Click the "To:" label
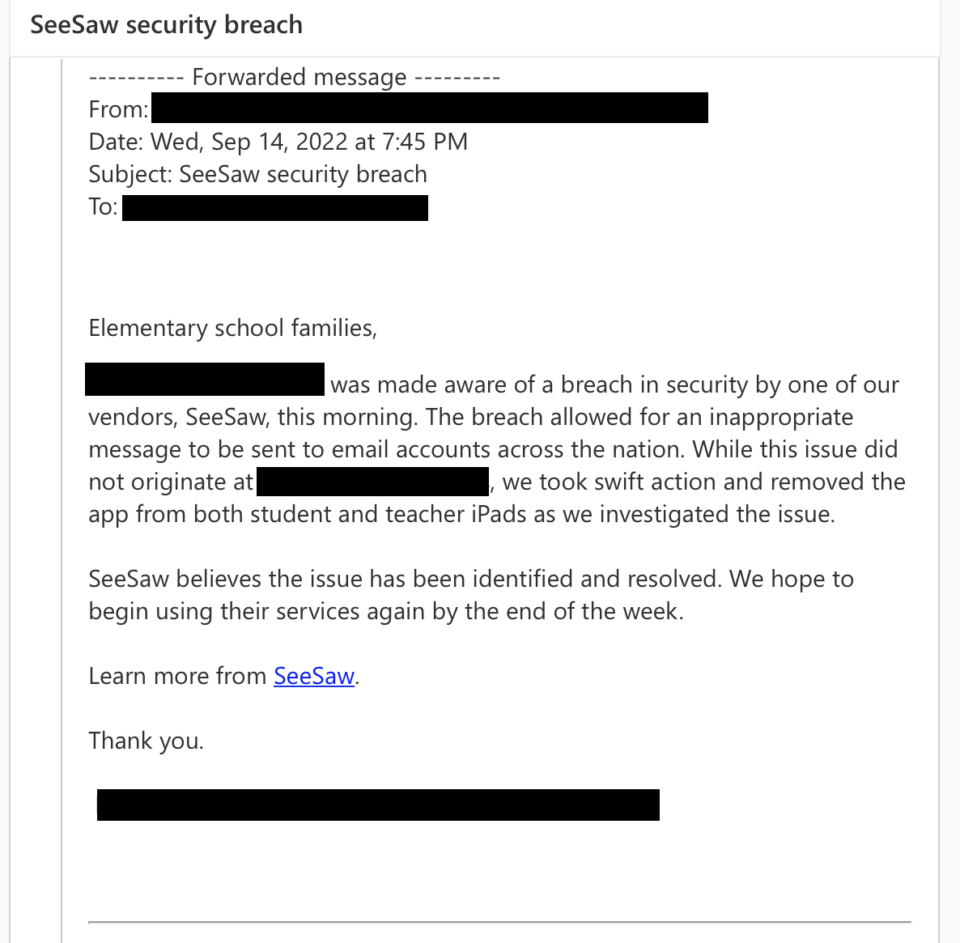Image resolution: width=960 pixels, height=943 pixels. point(103,206)
